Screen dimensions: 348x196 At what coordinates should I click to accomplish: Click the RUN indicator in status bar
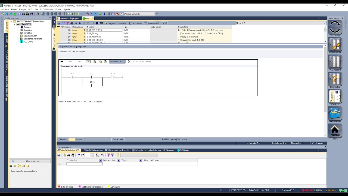click(318, 190)
